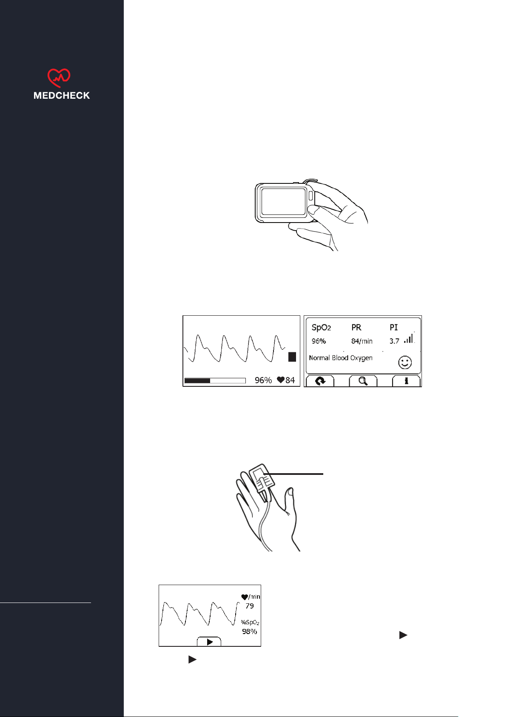Click the PI signal strength bars icon
Viewport: 507px width, 717px height.
[x=409, y=338]
